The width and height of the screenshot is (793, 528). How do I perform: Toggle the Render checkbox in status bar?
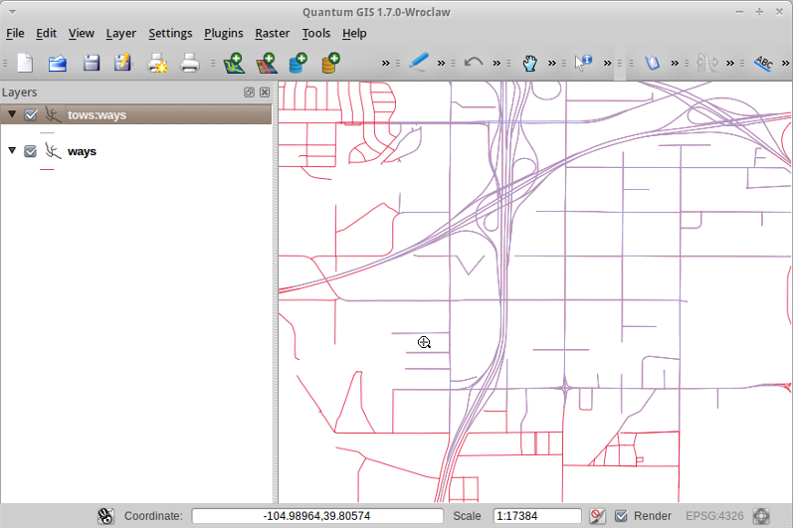[621, 516]
